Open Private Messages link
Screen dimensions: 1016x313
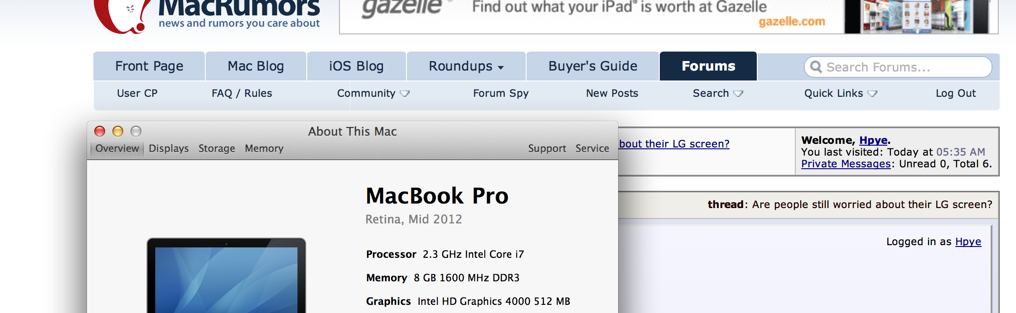coord(846,164)
